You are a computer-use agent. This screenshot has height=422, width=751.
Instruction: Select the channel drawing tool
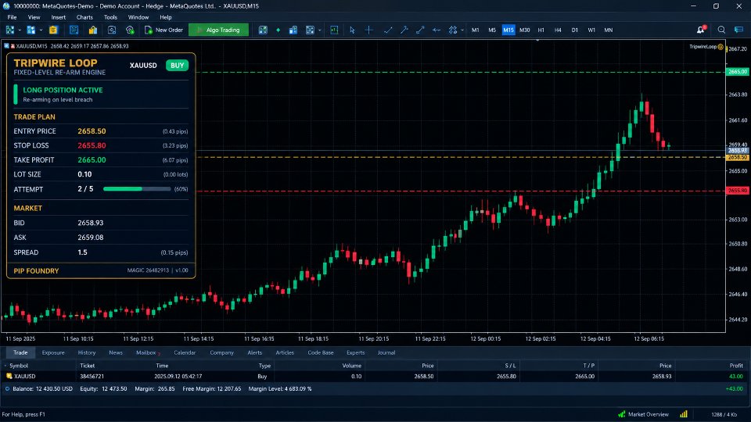[420, 30]
